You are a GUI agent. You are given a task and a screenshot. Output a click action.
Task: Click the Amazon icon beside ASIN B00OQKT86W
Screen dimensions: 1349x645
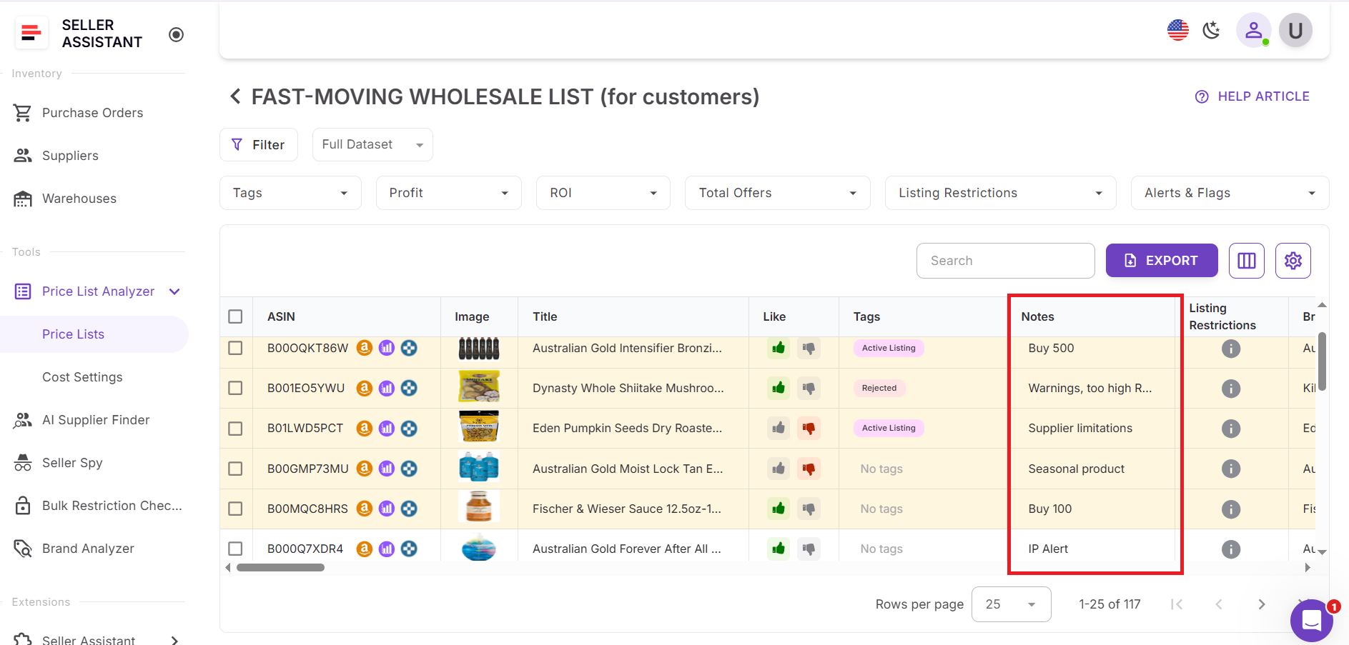point(365,348)
